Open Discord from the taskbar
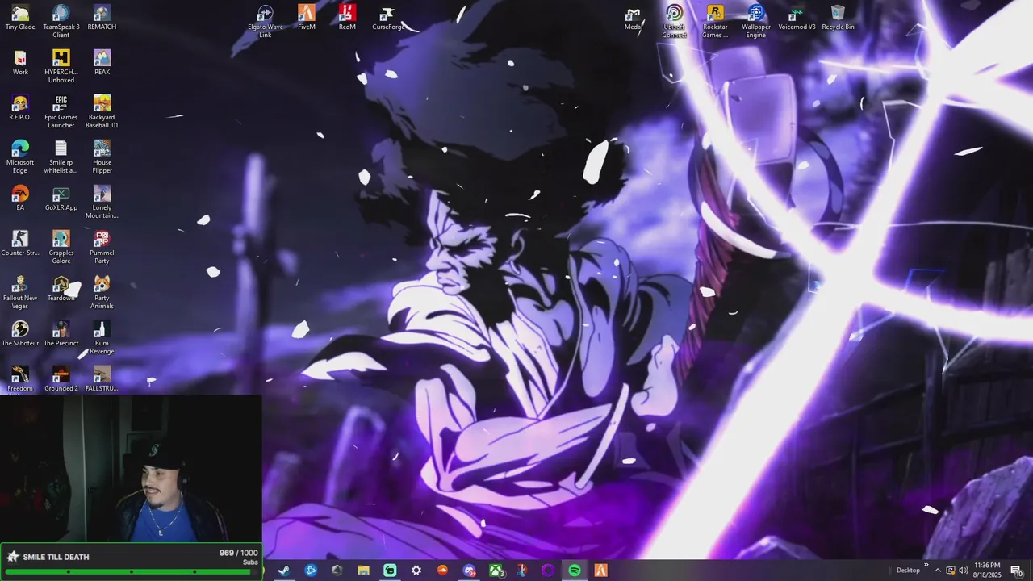Screen dimensions: 1033x581 [469, 571]
